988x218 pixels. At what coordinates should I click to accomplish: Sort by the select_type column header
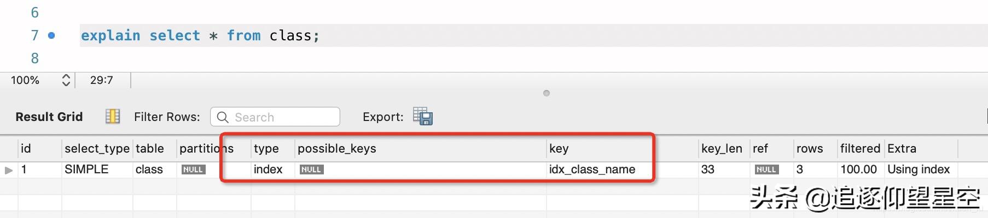[97, 148]
